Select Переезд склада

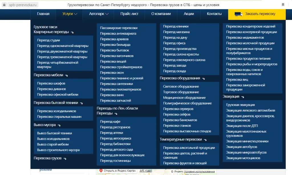pos(174,71)
